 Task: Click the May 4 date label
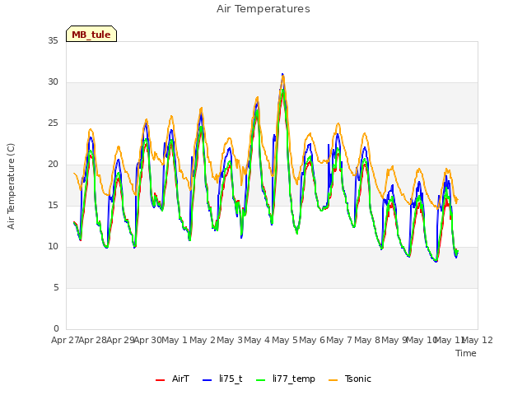(257, 340)
